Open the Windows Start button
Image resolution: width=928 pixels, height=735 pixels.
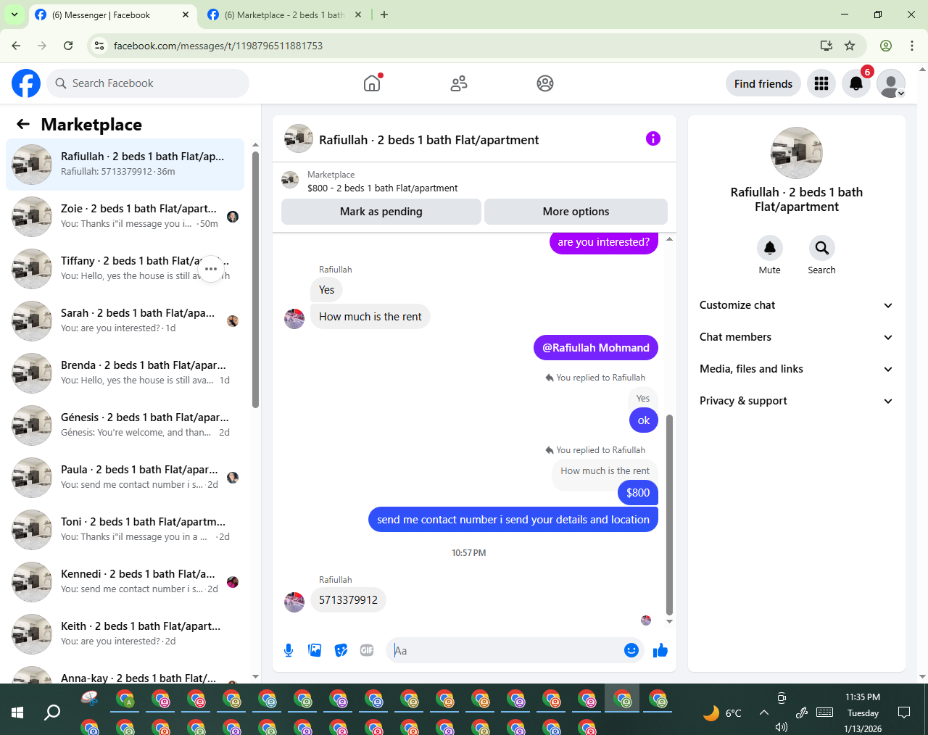coord(17,713)
